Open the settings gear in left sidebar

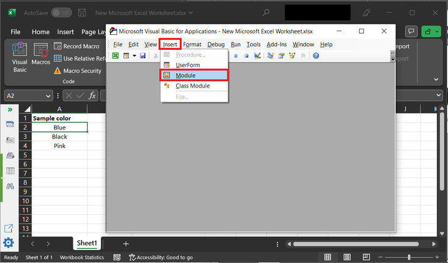(8, 243)
